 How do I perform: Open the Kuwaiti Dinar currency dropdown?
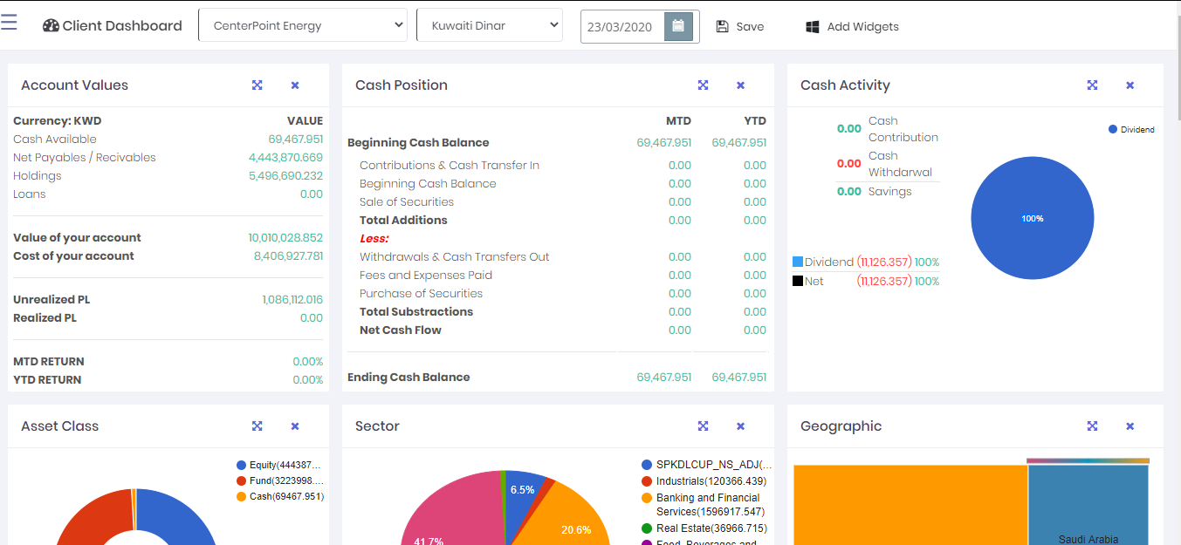pyautogui.click(x=490, y=25)
